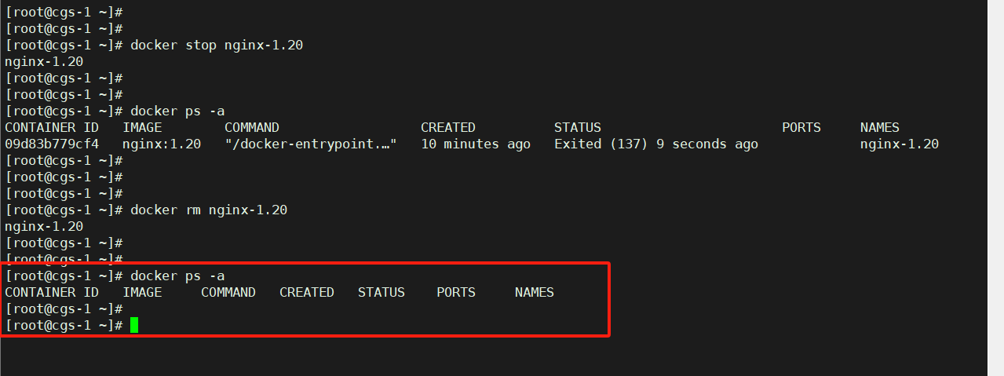Click nginx-1.20 in the NAMES column

(x=900, y=144)
